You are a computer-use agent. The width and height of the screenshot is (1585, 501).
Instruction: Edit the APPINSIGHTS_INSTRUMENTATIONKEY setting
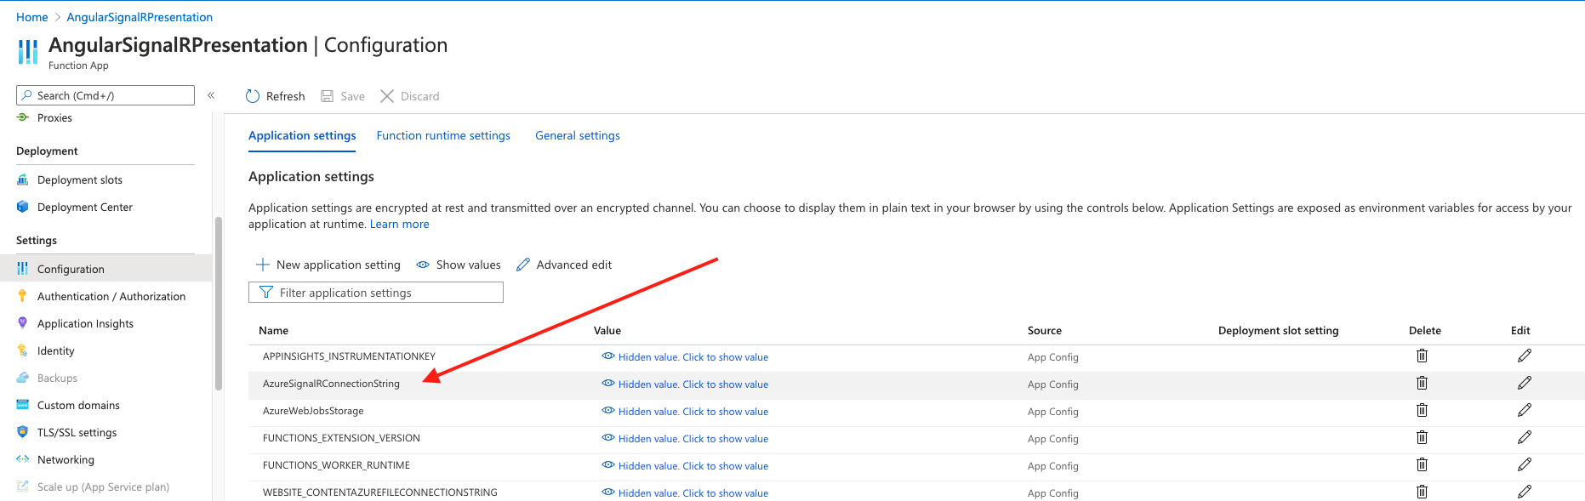1524,356
